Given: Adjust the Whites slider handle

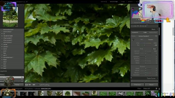Looking at the screenshot, I should pyautogui.click(x=146, y=61).
